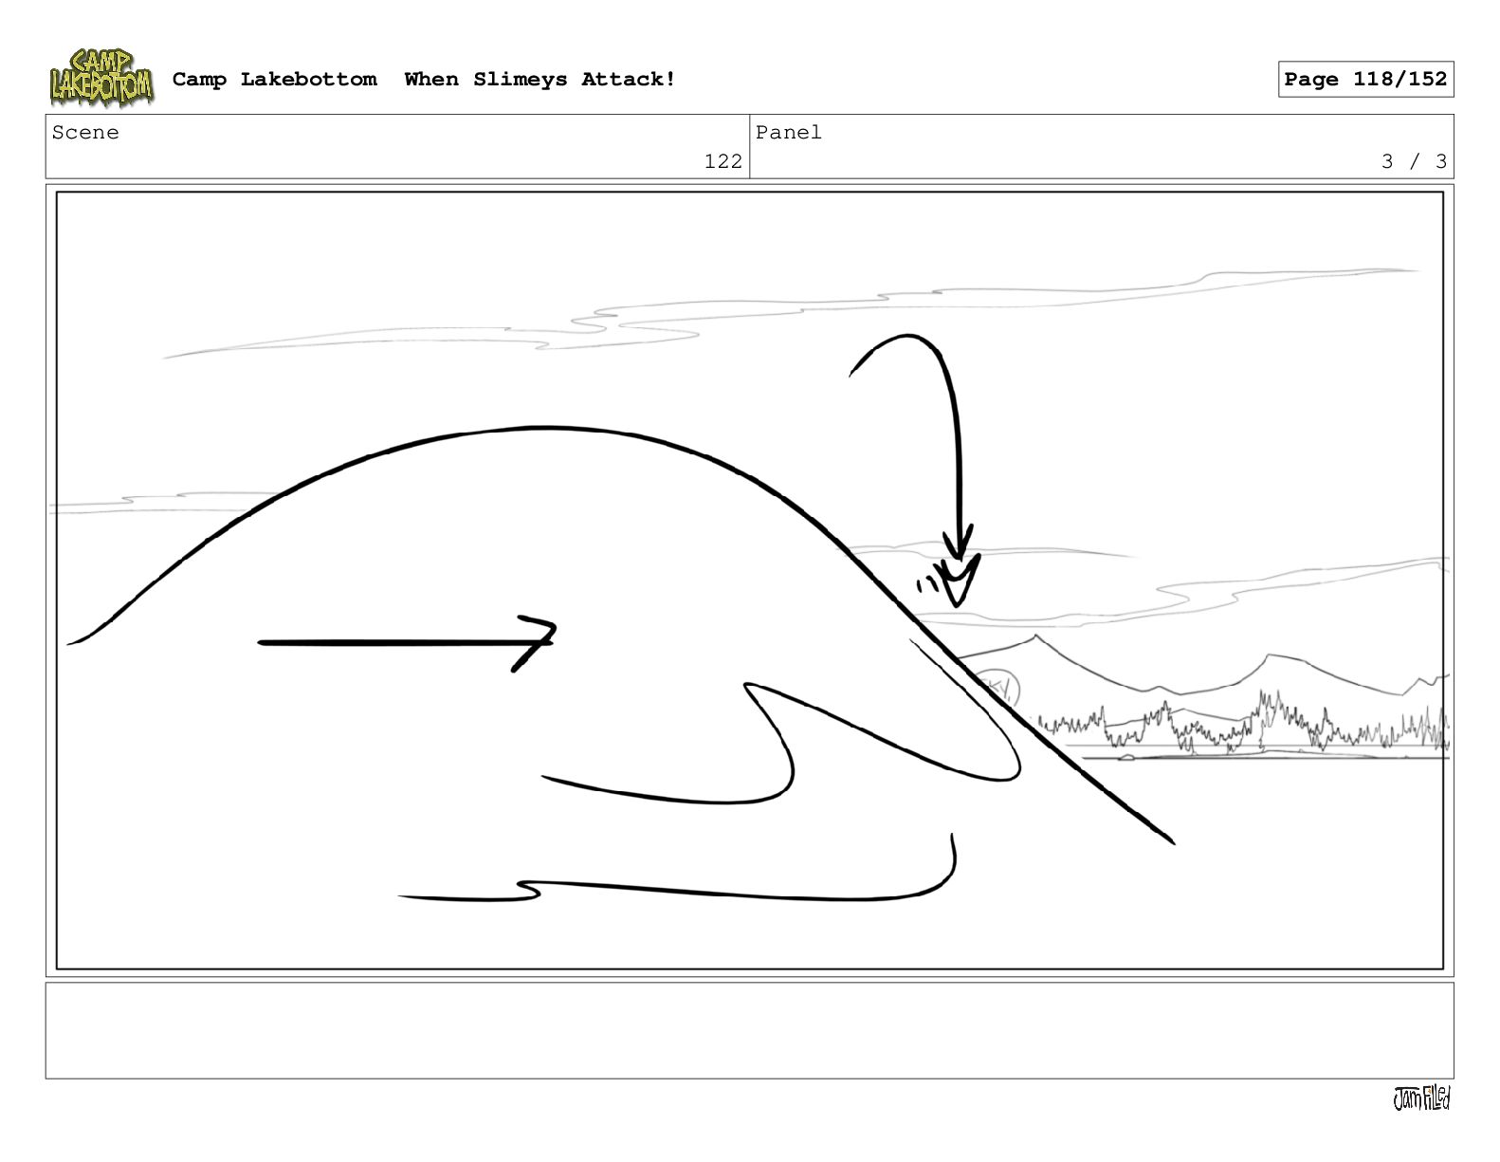This screenshot has height=1162, width=1500.
Task: Click the scene number '122'
Action: [x=723, y=161]
